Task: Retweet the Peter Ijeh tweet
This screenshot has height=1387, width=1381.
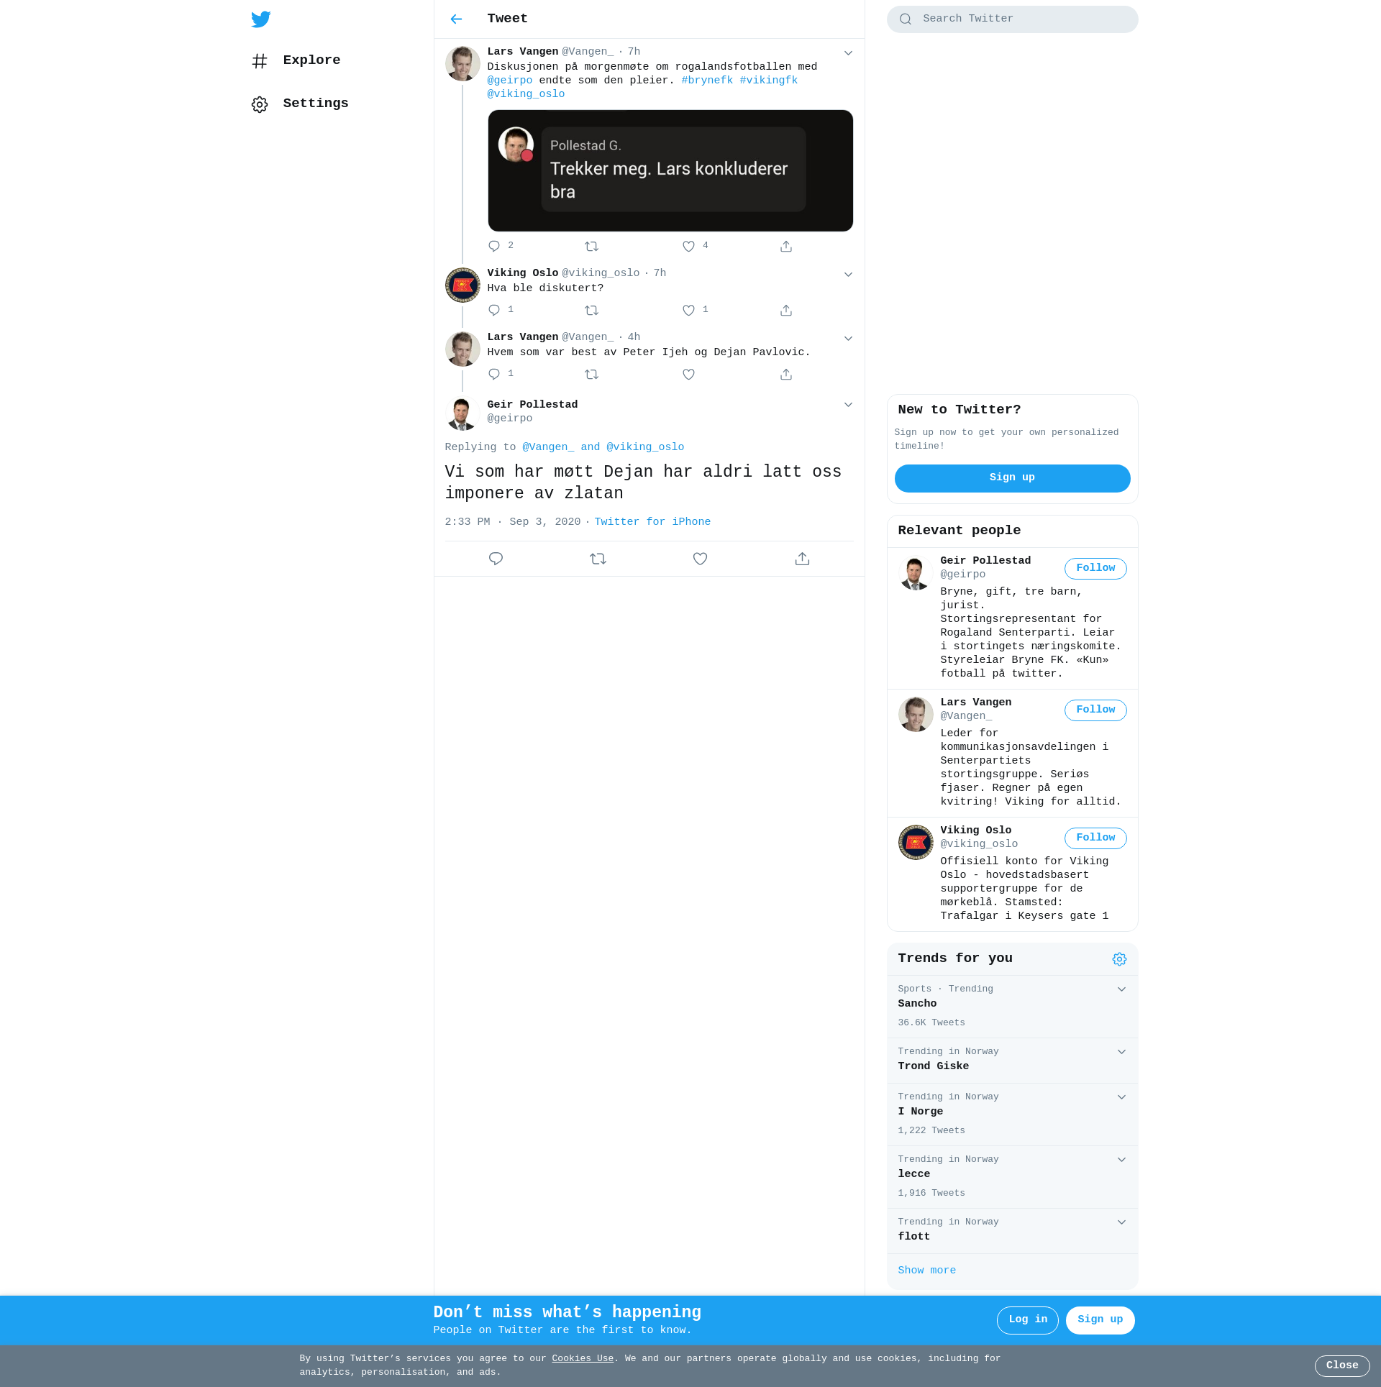Action: (x=591, y=374)
